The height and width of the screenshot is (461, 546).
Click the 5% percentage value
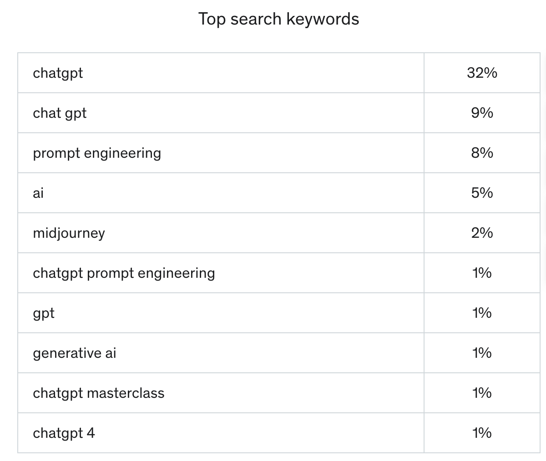click(x=482, y=193)
